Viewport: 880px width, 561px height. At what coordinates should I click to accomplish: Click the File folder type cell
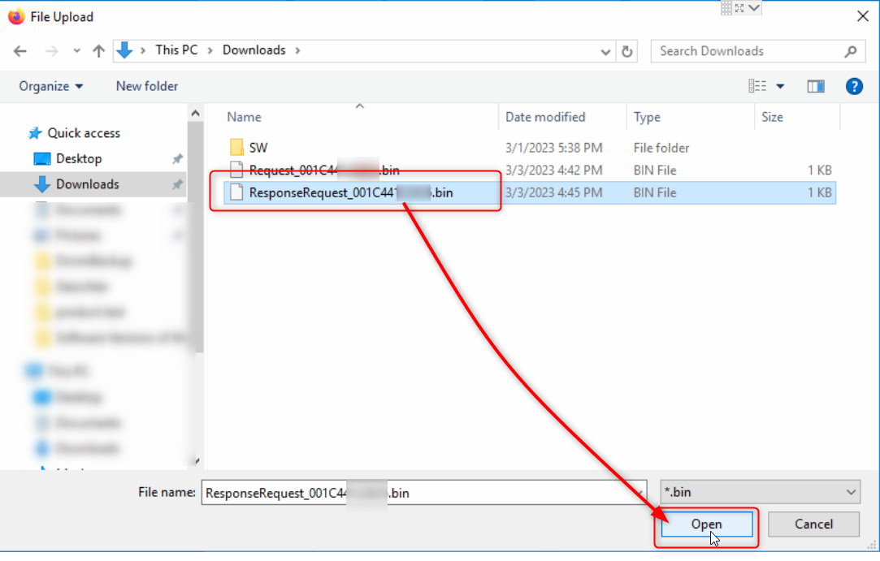tap(661, 148)
